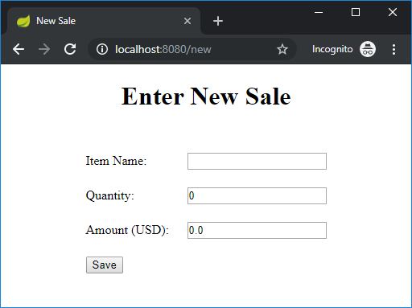Screen dimensions: 412x308
Task: Reload the page with the refresh icon
Action: coord(70,49)
